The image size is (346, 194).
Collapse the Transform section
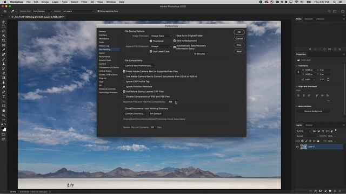pos(297,66)
